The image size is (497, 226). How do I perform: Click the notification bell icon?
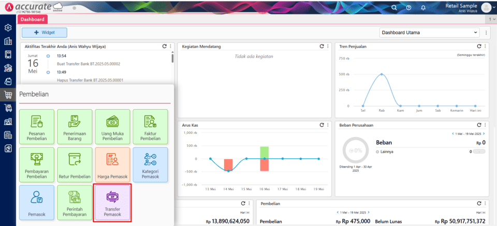click(423, 8)
